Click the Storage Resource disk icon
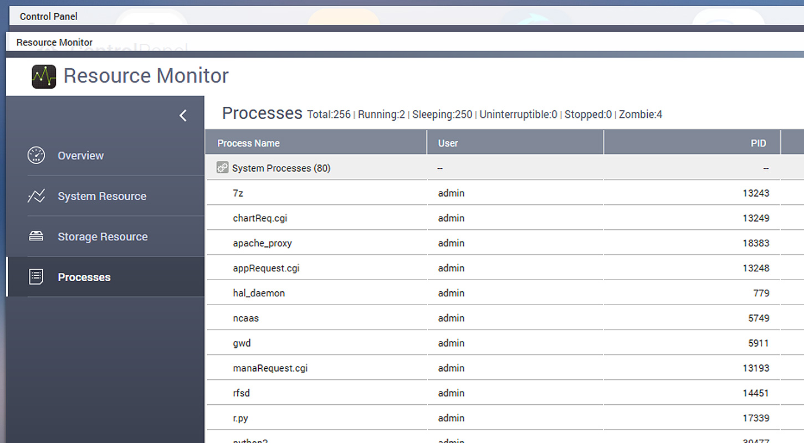The width and height of the screenshot is (804, 443). (36, 236)
